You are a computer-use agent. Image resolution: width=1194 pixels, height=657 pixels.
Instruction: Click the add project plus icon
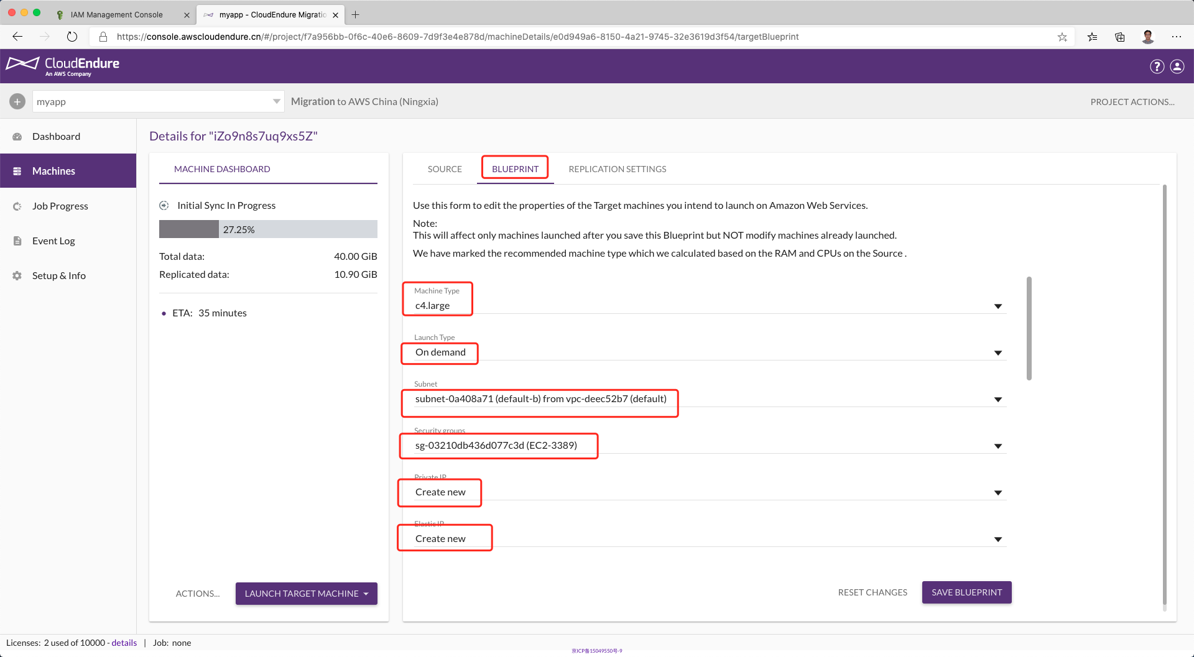tap(17, 101)
